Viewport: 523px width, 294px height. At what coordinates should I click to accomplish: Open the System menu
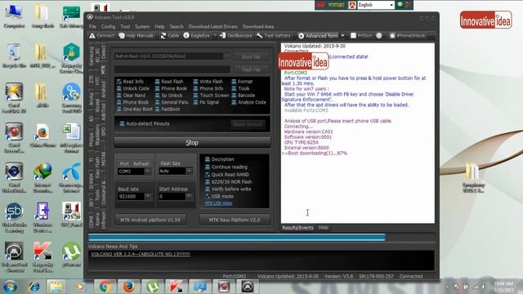(142, 27)
